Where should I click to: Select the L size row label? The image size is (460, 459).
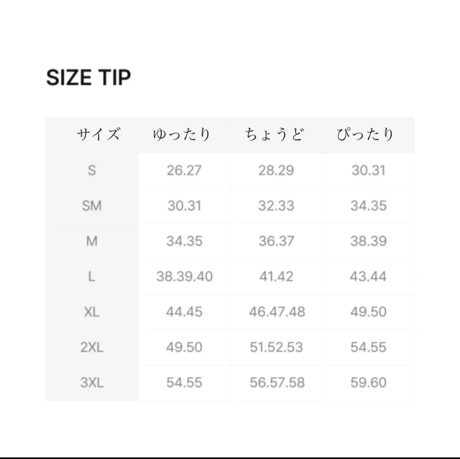click(x=92, y=277)
